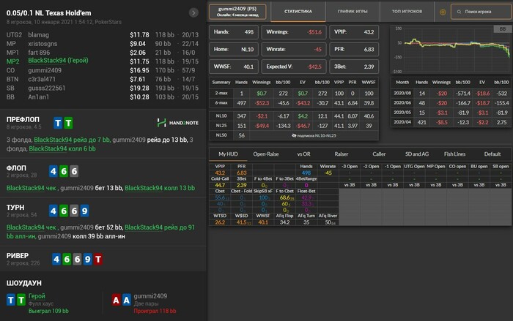Click the hero's blue T card at showdown
Viewport: 513px width, 321px height.
pyautogui.click(x=11, y=300)
